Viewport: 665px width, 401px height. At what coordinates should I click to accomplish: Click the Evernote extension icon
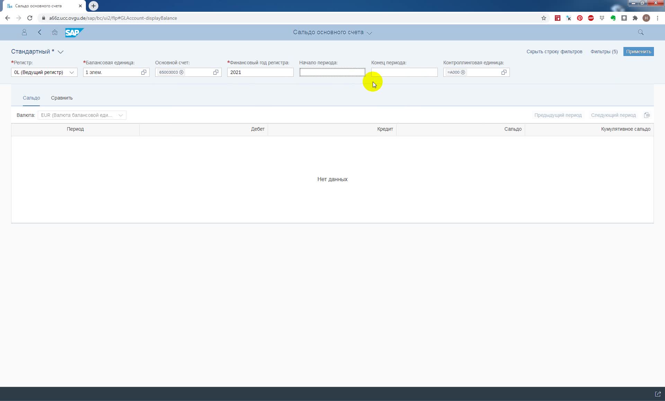click(613, 18)
